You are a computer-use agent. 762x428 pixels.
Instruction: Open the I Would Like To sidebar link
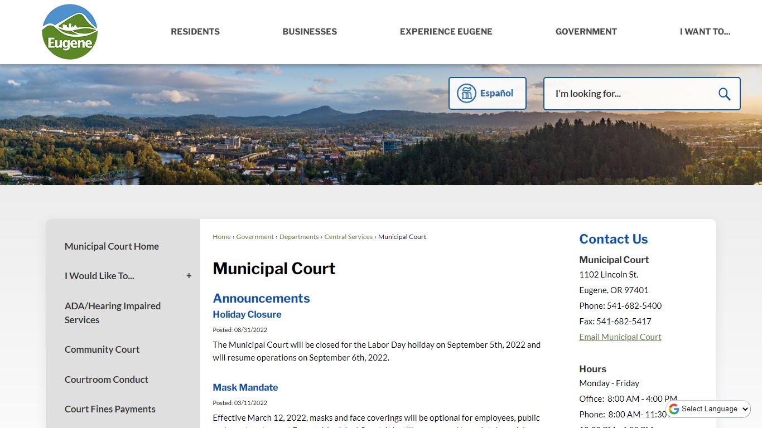click(99, 276)
